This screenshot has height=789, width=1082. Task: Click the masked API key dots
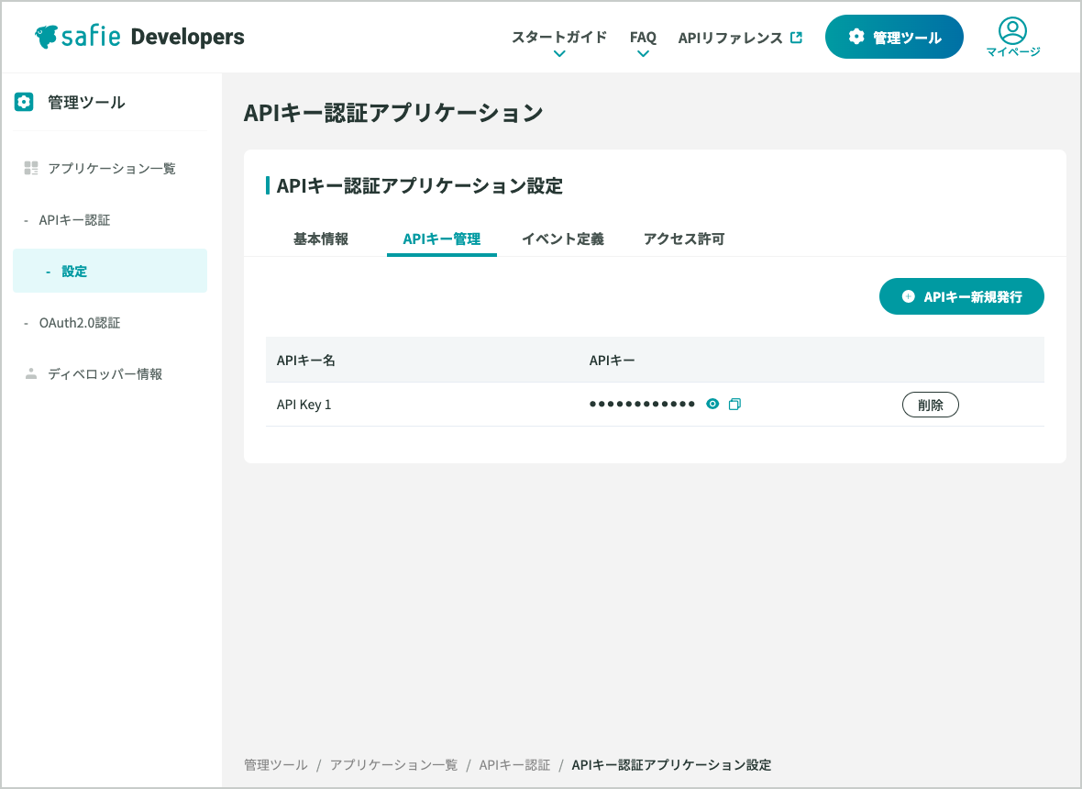click(x=642, y=404)
